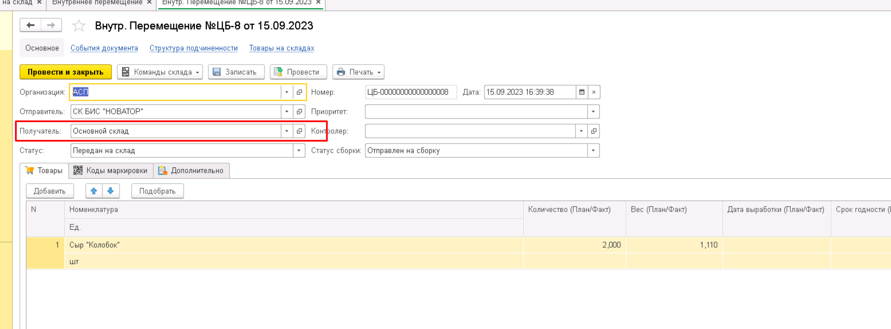
Task: Expand the Получатель dropdown
Action: click(286, 131)
